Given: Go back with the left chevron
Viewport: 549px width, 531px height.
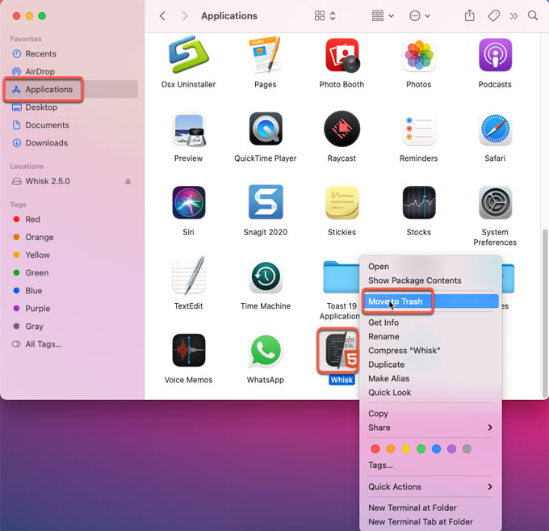Looking at the screenshot, I should coord(162,16).
